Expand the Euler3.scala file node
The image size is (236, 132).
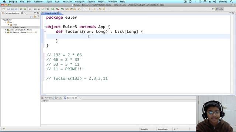(x=11, y=27)
